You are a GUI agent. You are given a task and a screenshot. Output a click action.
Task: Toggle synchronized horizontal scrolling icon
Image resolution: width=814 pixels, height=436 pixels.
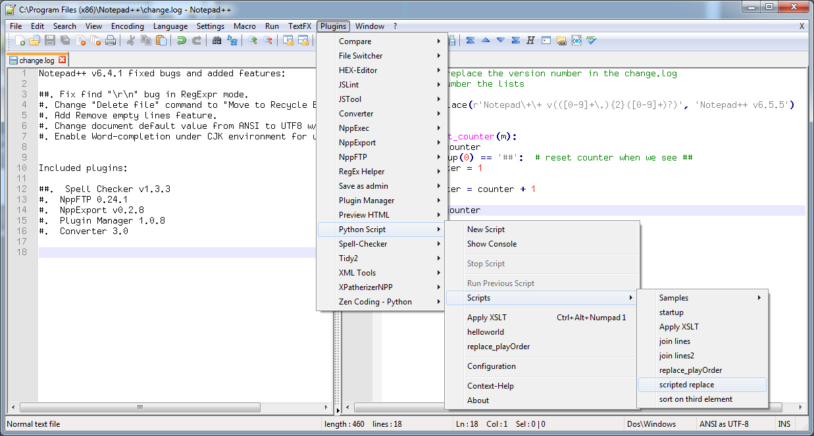303,41
